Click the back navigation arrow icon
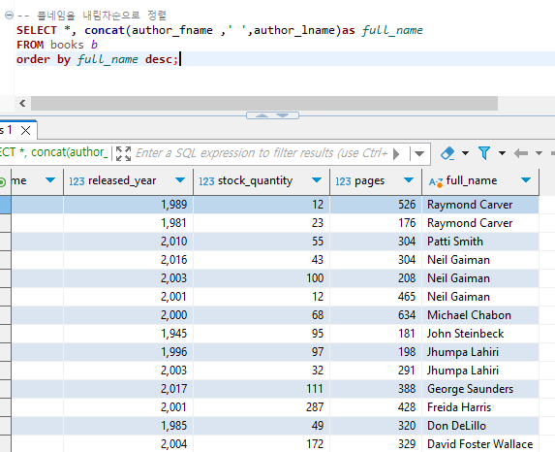The height and width of the screenshot is (452, 555). pos(521,153)
